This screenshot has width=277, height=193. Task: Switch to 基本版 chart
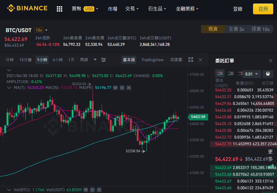(x=129, y=60)
